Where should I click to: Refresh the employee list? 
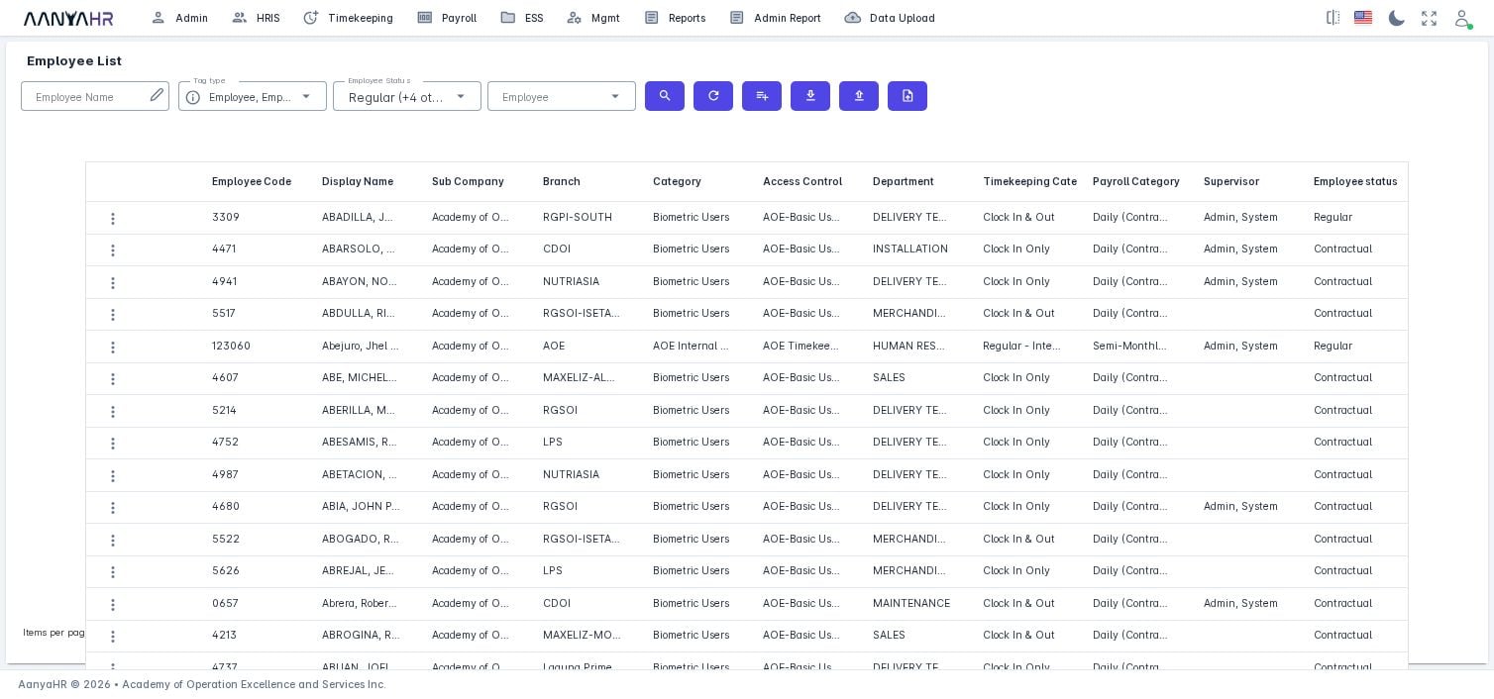click(x=712, y=96)
